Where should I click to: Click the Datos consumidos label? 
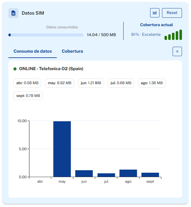coord(62,27)
